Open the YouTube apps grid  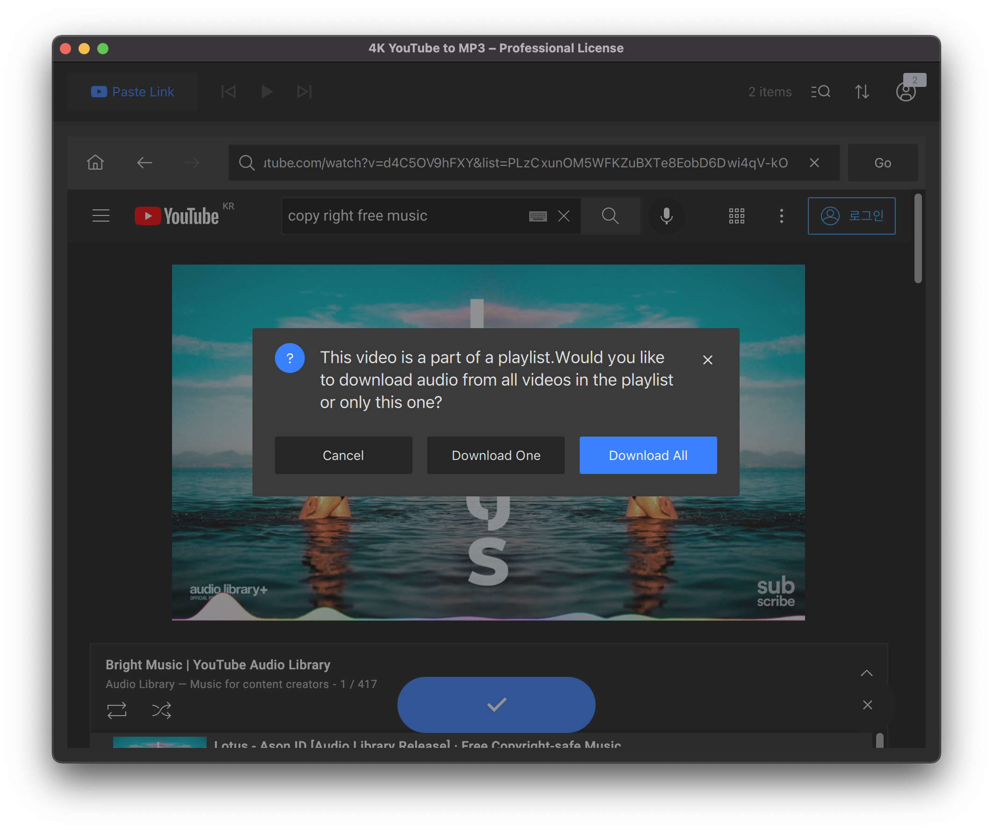736,215
